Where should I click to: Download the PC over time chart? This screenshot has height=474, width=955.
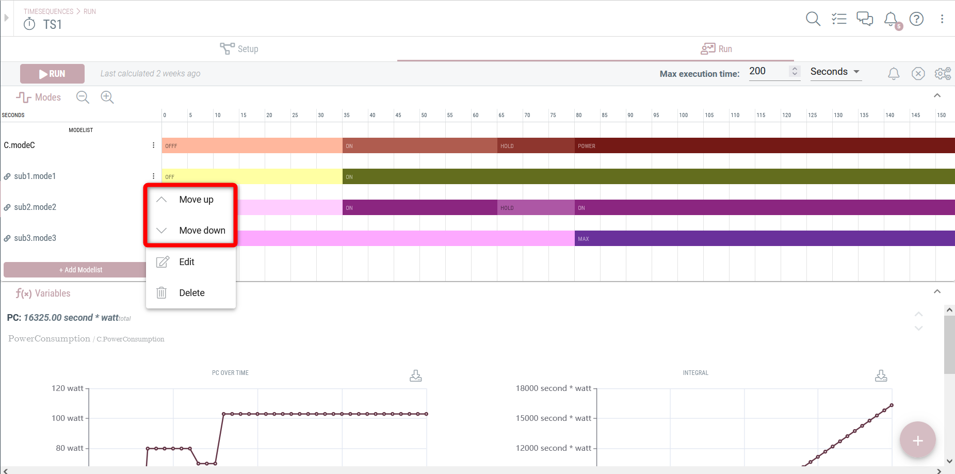pyautogui.click(x=416, y=375)
